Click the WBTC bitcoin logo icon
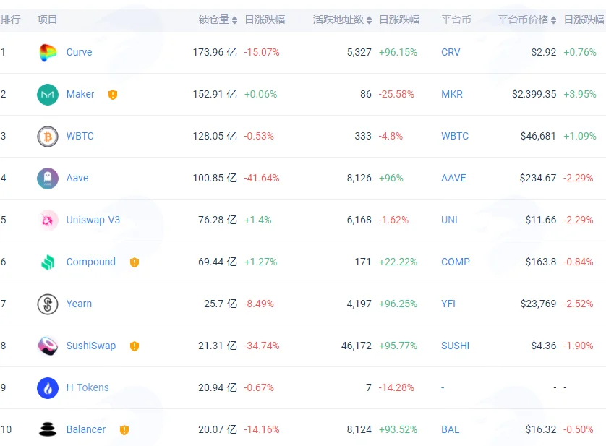 (48, 137)
